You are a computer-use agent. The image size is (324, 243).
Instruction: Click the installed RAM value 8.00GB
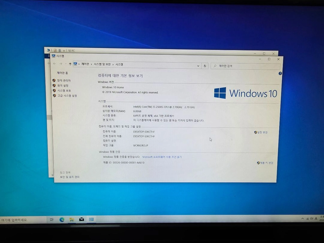click(137, 111)
